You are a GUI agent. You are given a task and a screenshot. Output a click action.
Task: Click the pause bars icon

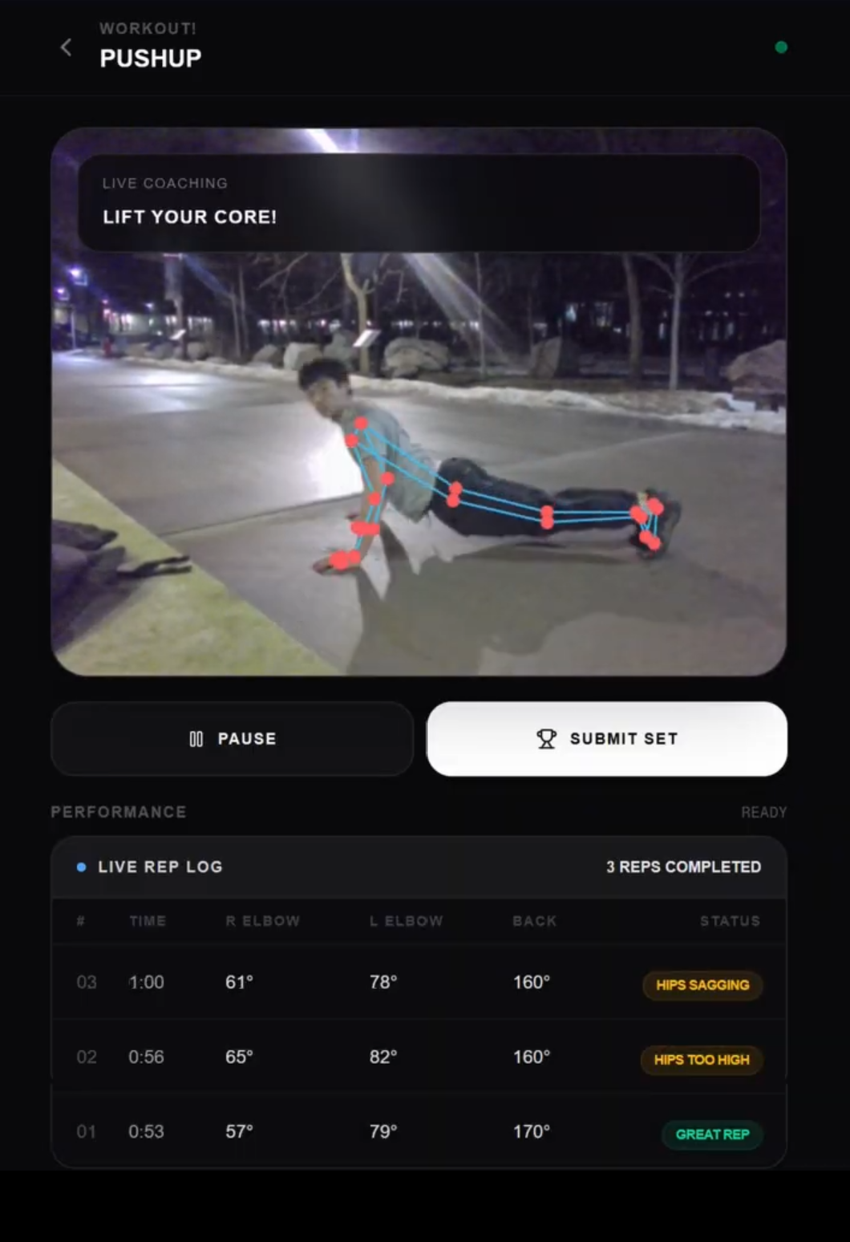(x=196, y=739)
